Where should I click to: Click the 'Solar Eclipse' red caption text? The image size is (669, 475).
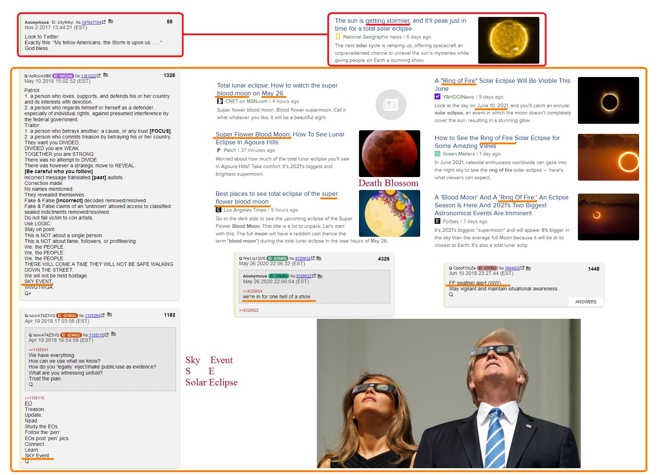tap(212, 383)
